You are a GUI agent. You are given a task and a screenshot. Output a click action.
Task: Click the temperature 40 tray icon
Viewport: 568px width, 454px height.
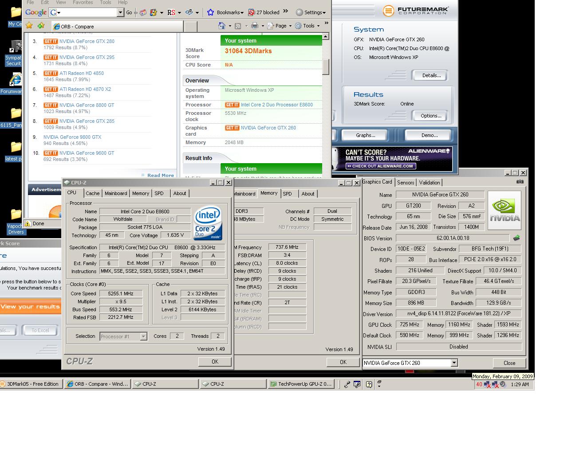(x=479, y=384)
